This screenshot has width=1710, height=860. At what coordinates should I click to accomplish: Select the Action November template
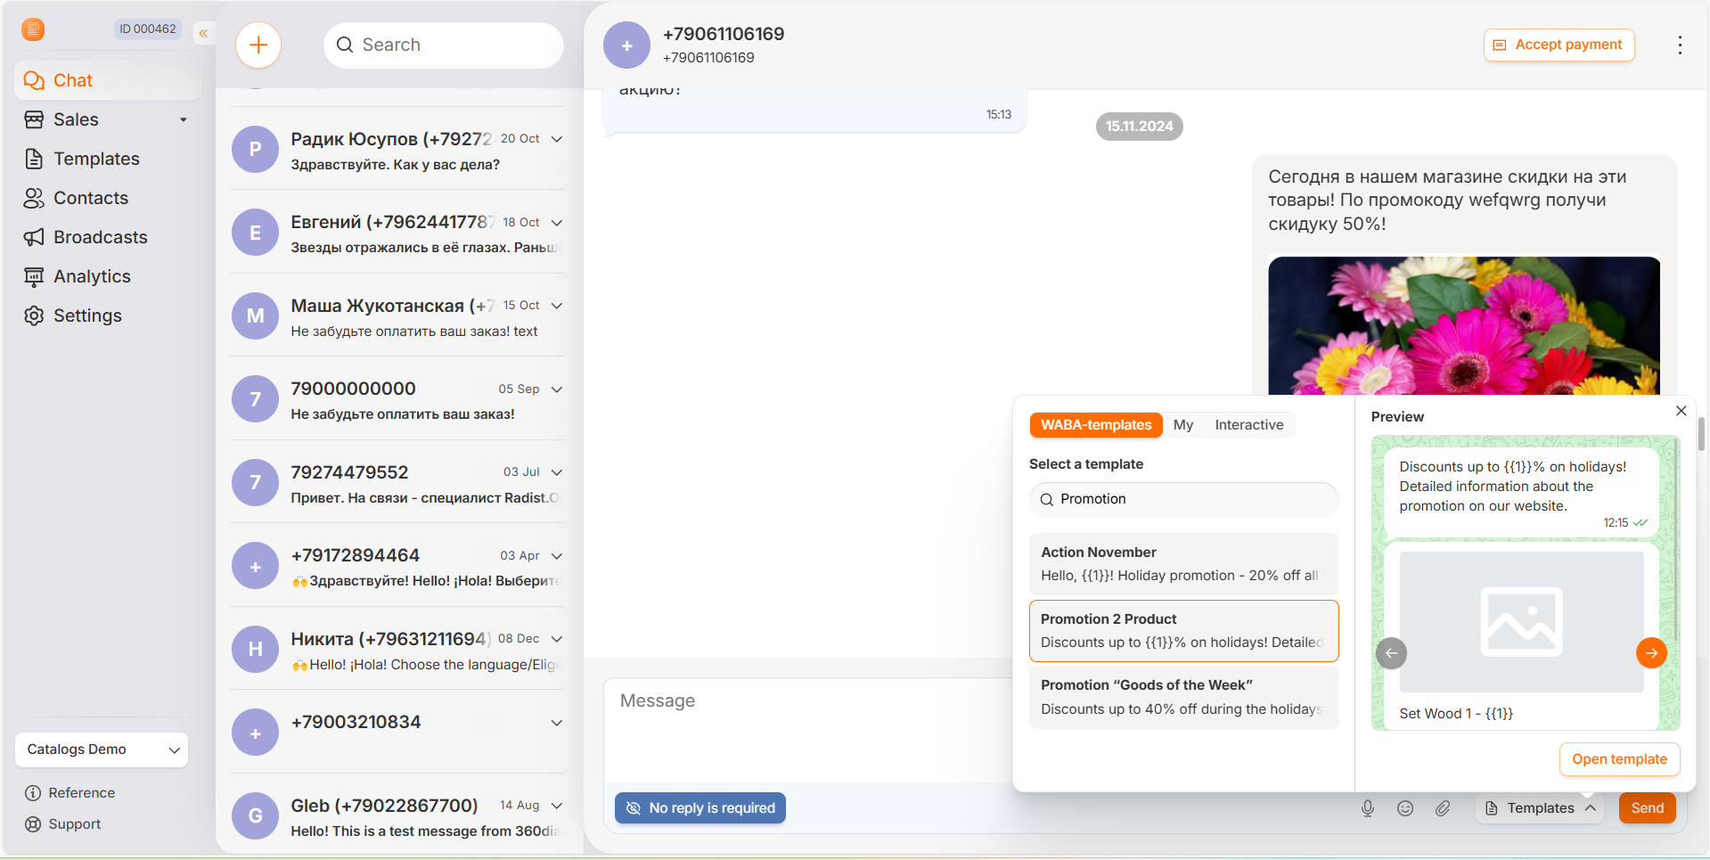1182,564
